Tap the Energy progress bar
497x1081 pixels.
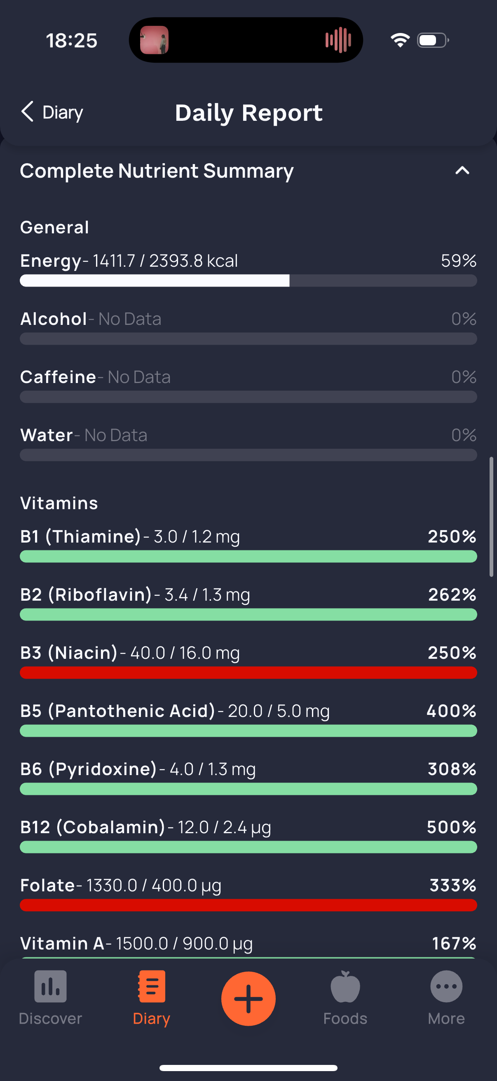(248, 281)
